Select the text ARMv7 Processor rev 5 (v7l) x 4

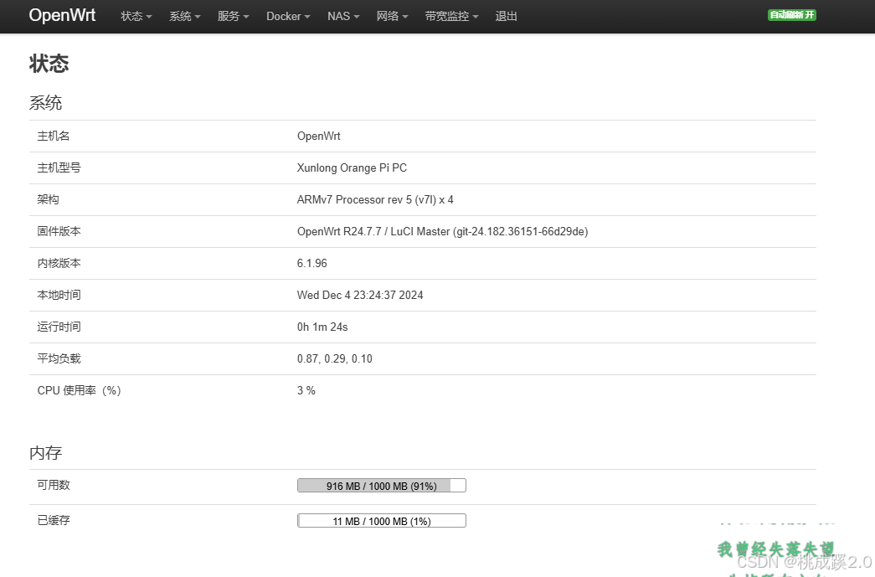click(375, 200)
